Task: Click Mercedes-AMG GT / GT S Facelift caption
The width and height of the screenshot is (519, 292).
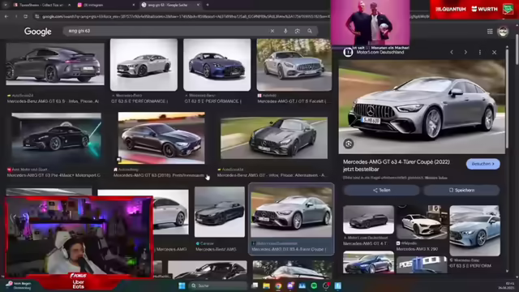Action: click(x=292, y=101)
